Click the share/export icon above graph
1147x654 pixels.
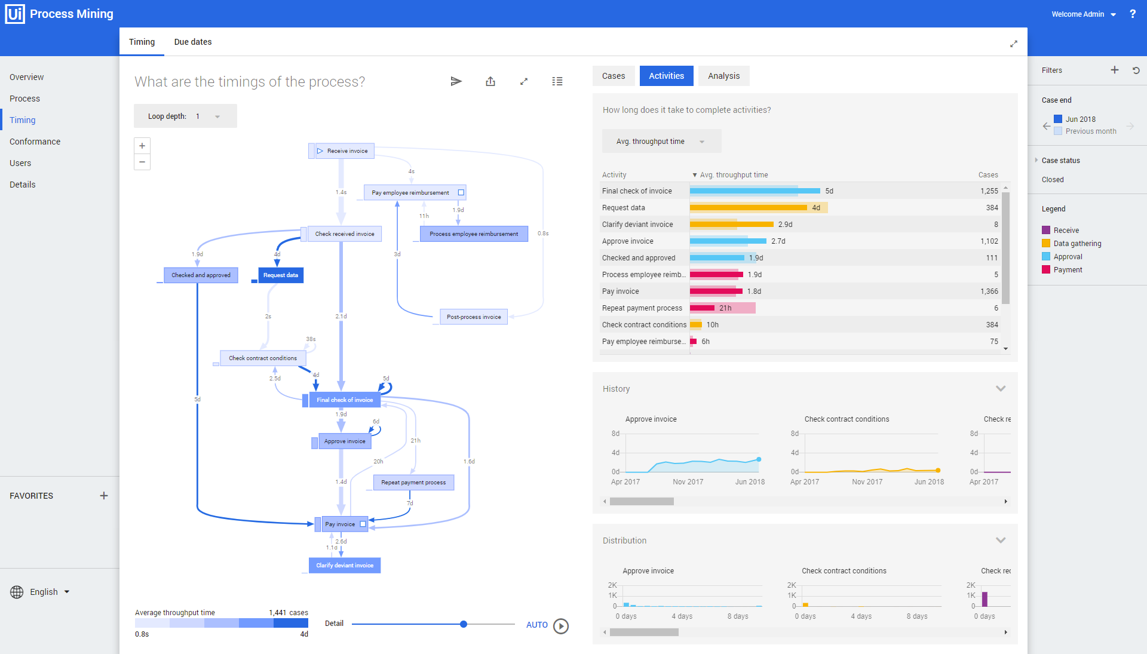pyautogui.click(x=490, y=81)
